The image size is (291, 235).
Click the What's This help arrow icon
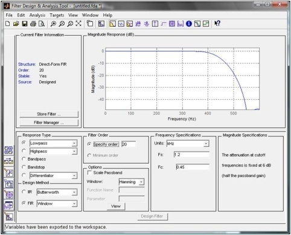click(x=217, y=24)
